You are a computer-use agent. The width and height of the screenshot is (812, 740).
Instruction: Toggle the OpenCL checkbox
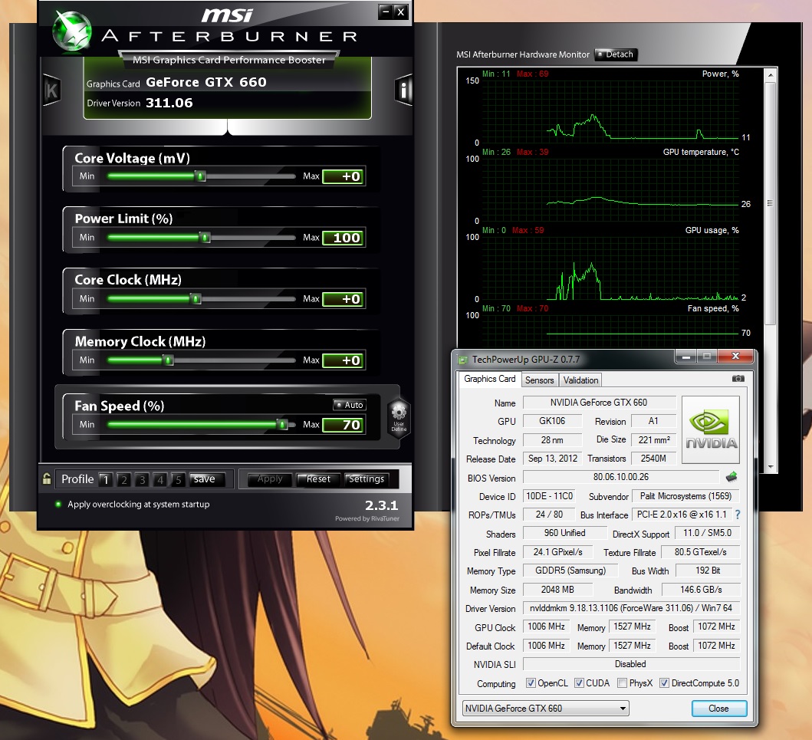coord(531,683)
